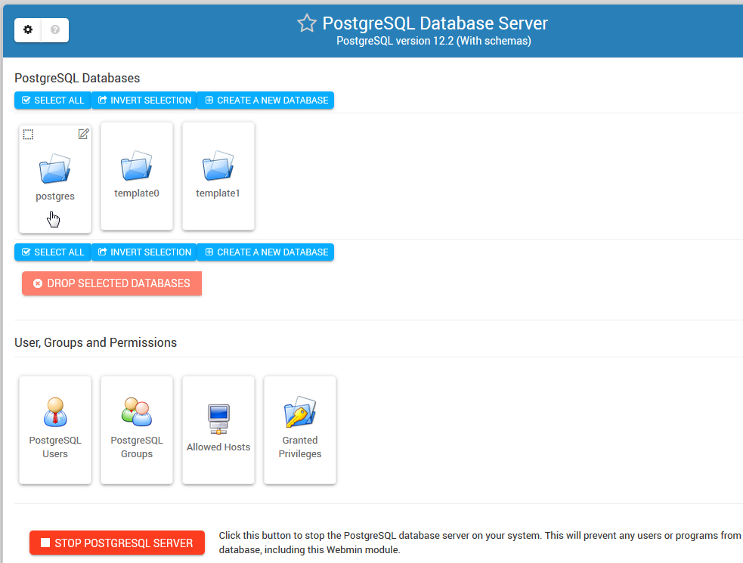Screen dimensions: 743x563
Task: Click the upper Select All button
Action: [x=53, y=101]
